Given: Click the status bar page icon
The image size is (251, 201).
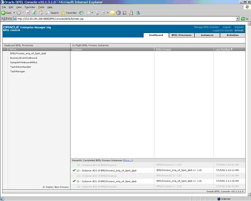Looking at the screenshot, I should coord(2,199).
